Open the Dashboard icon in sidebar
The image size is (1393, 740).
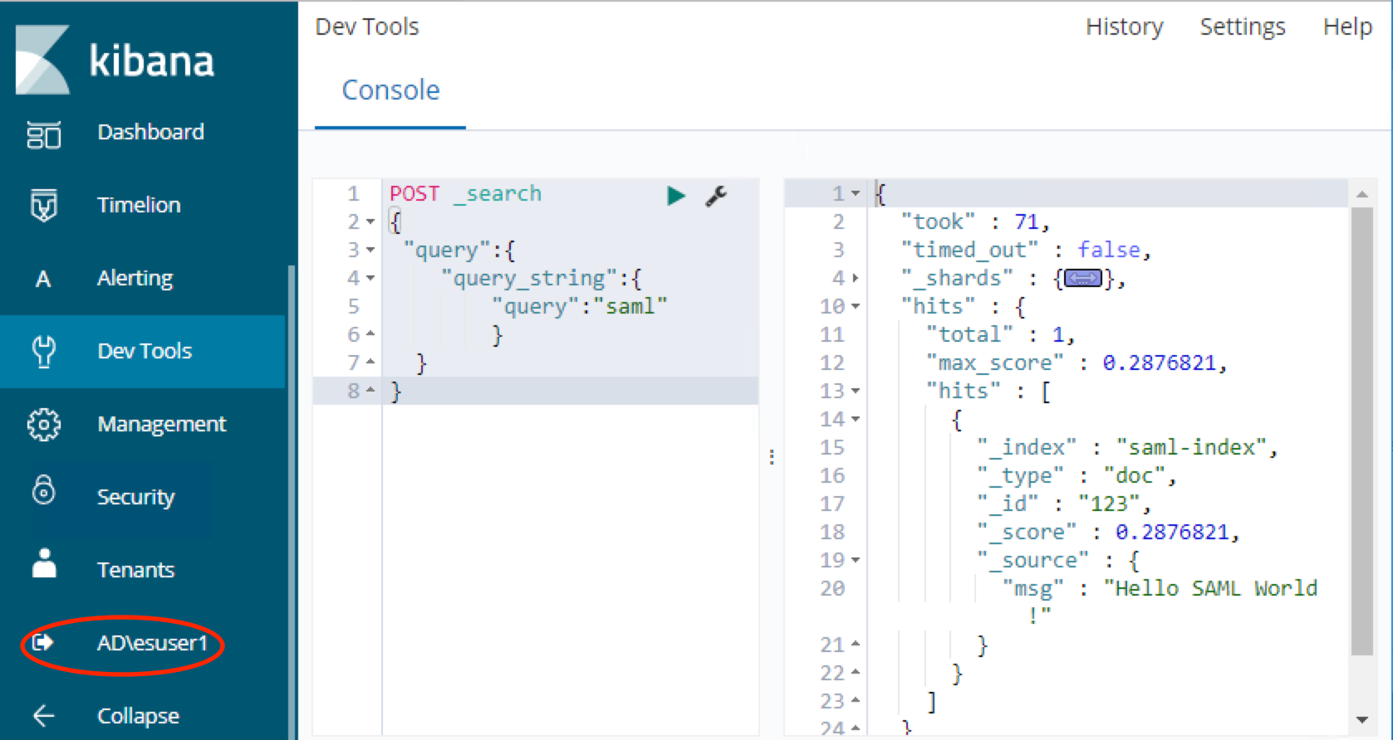[x=44, y=134]
